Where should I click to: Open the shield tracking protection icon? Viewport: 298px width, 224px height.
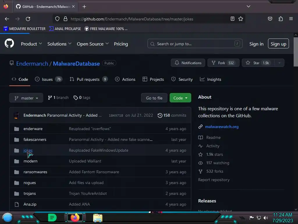pyautogui.click(x=57, y=19)
